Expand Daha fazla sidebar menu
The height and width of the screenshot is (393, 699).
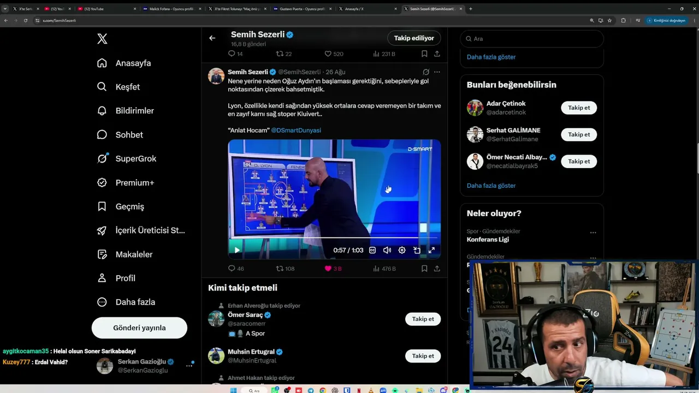126,302
